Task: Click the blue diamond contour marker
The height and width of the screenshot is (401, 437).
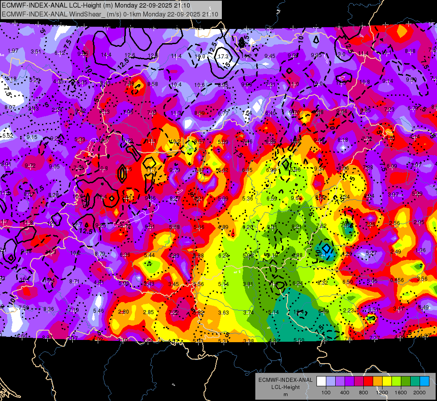Action: 326,248
